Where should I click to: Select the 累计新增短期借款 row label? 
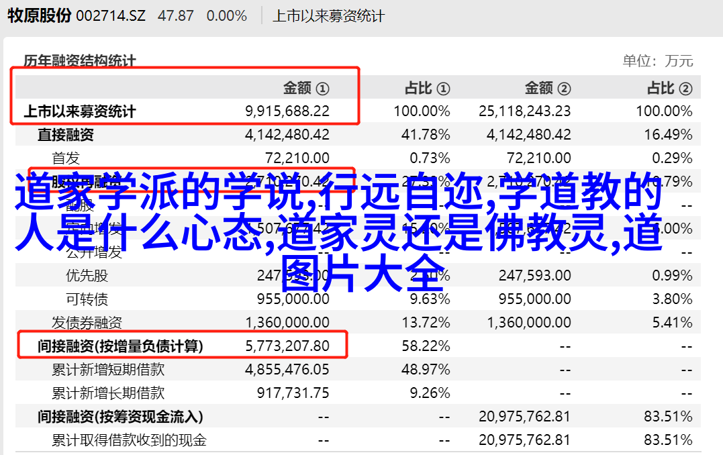[x=108, y=370]
